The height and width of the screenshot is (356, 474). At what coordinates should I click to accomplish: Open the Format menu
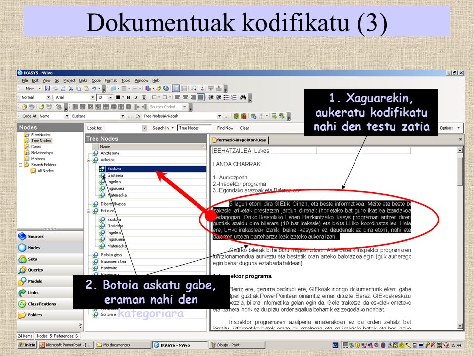(x=111, y=80)
